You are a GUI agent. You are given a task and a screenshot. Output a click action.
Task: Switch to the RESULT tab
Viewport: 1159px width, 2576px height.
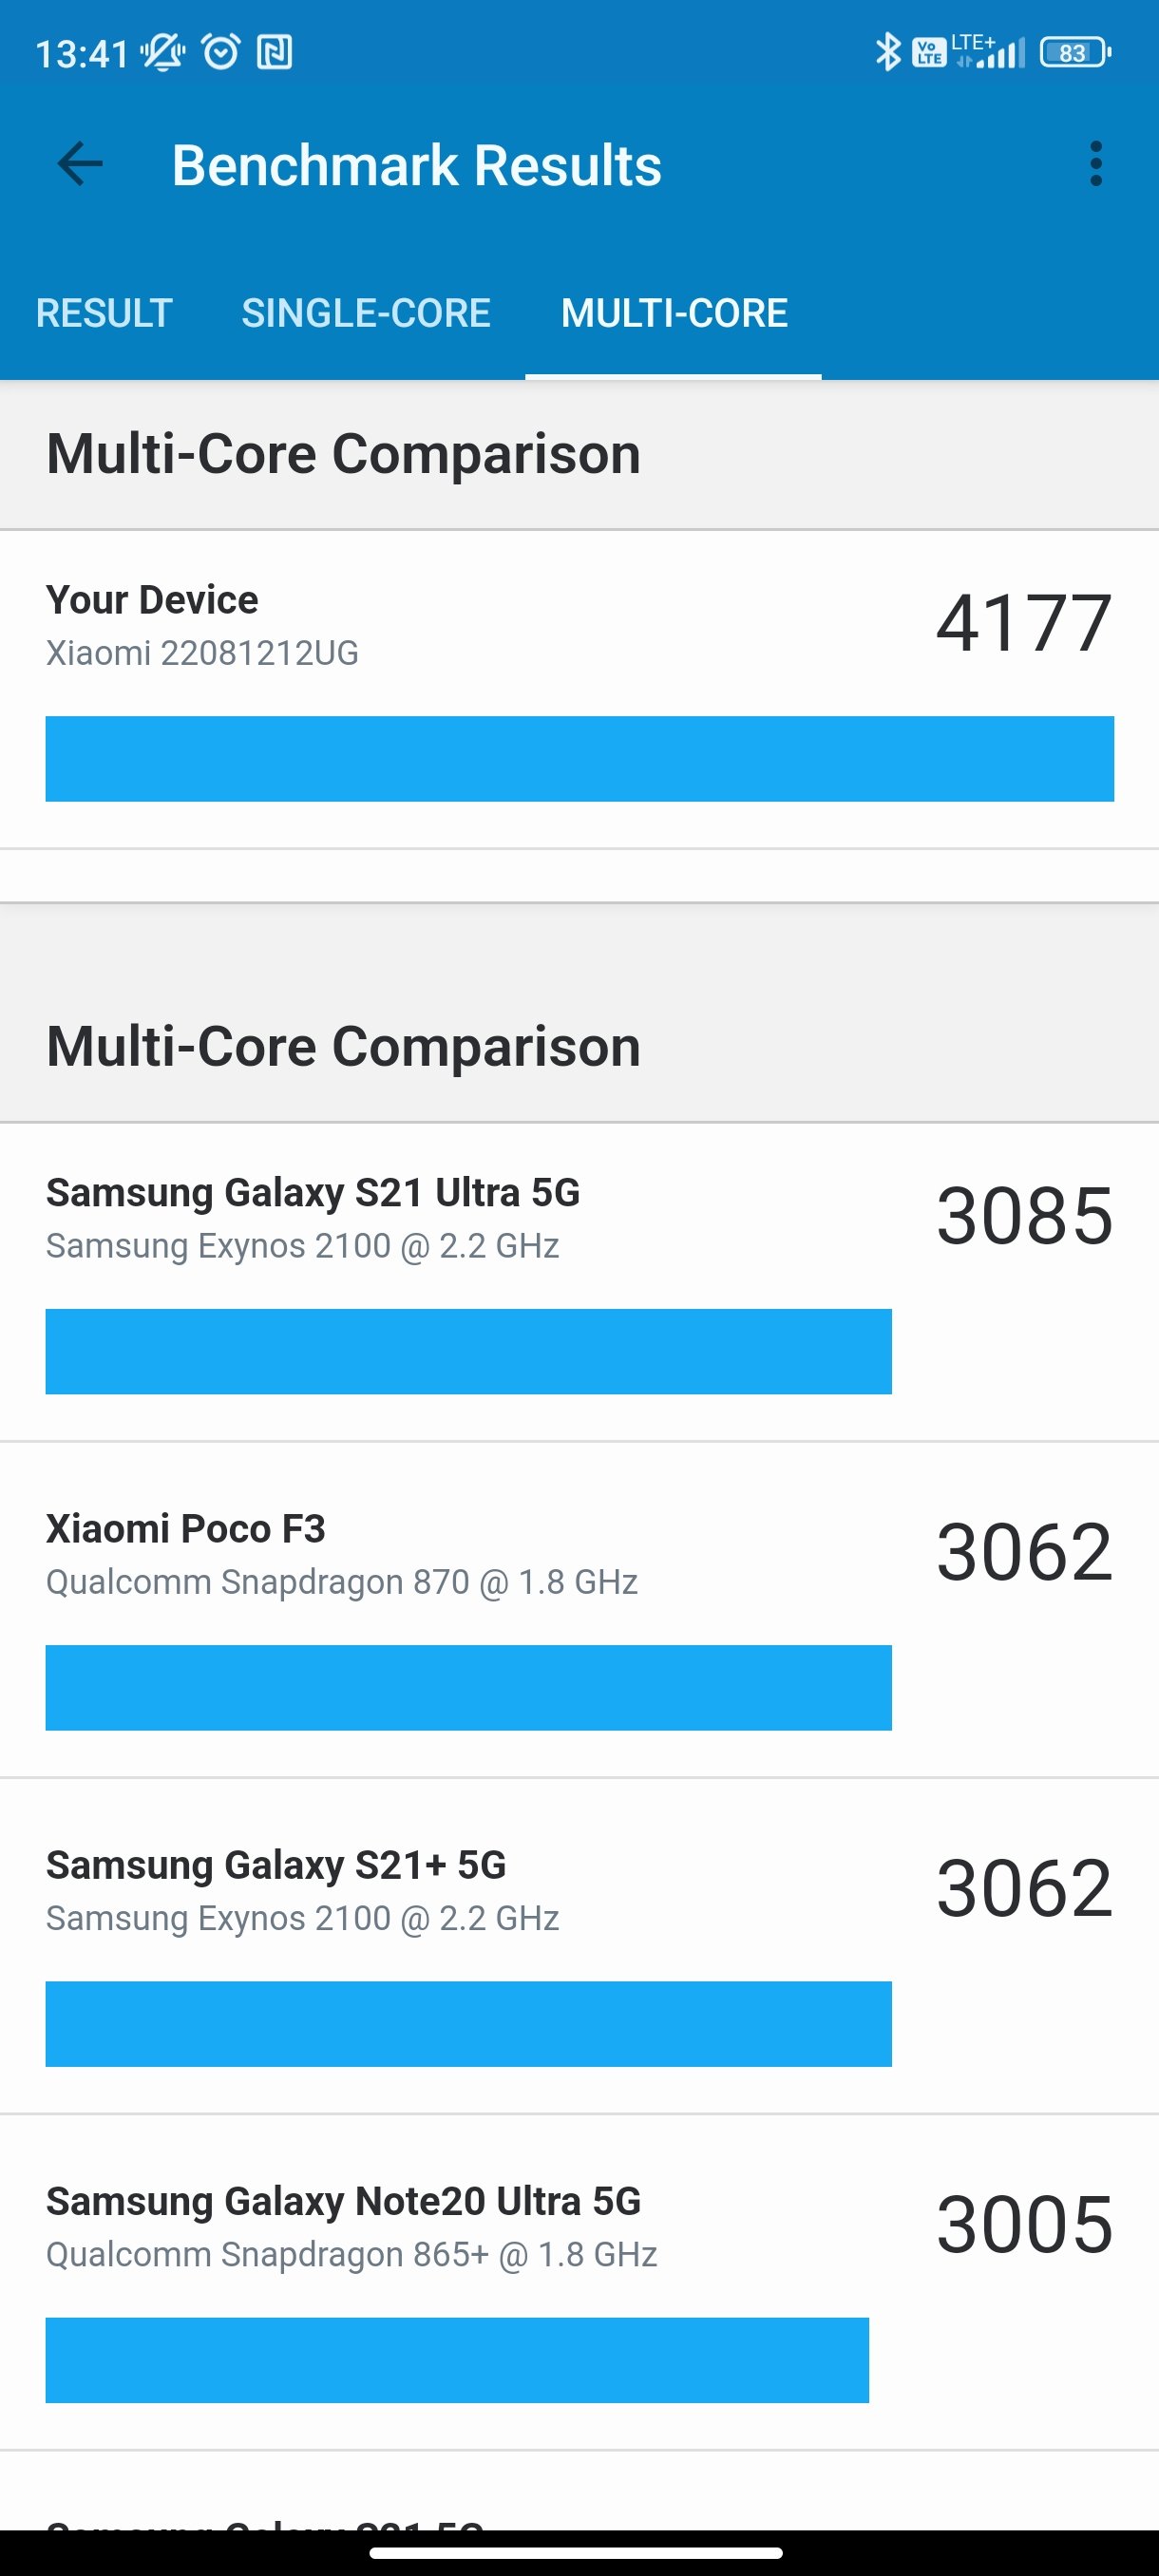pos(104,313)
